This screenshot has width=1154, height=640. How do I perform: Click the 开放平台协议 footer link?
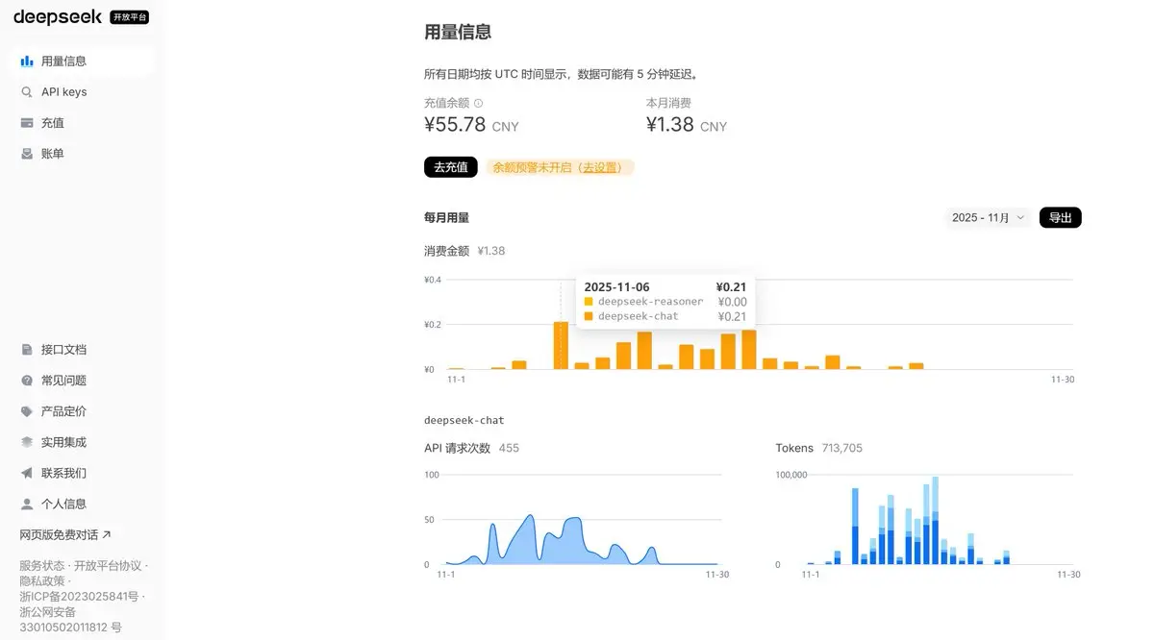coord(108,565)
